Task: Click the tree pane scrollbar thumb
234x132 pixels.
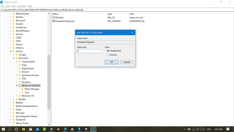Action: click(49, 82)
